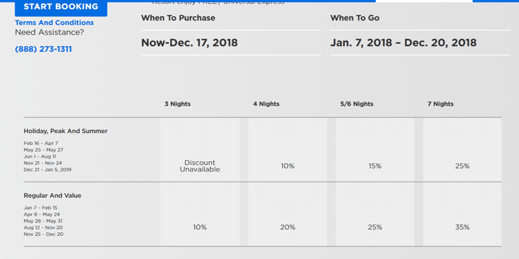Call the (888) 273-1311 phone link

click(x=43, y=49)
